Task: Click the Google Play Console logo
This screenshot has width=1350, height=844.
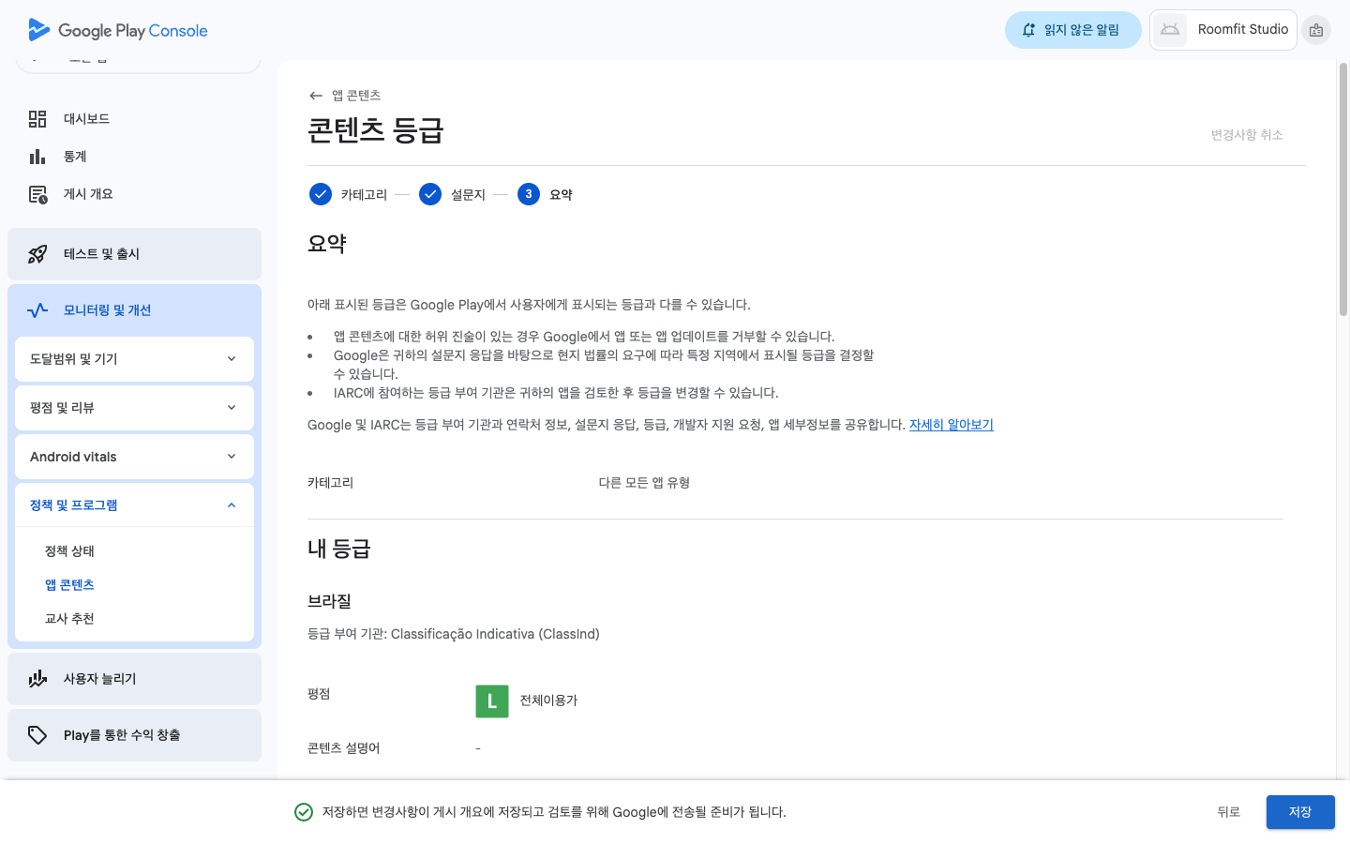Action: click(118, 30)
